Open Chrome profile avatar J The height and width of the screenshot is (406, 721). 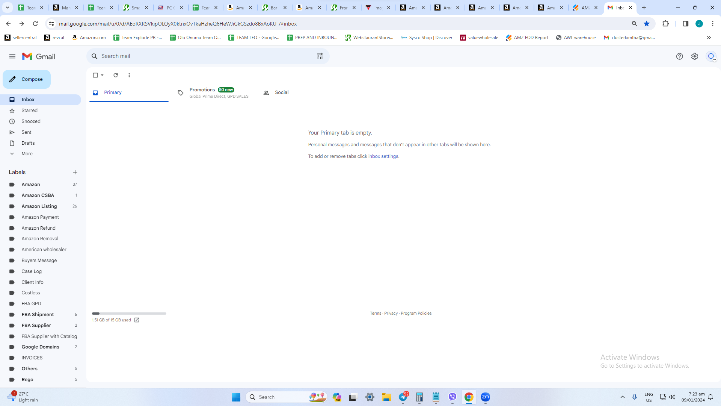pyautogui.click(x=699, y=24)
